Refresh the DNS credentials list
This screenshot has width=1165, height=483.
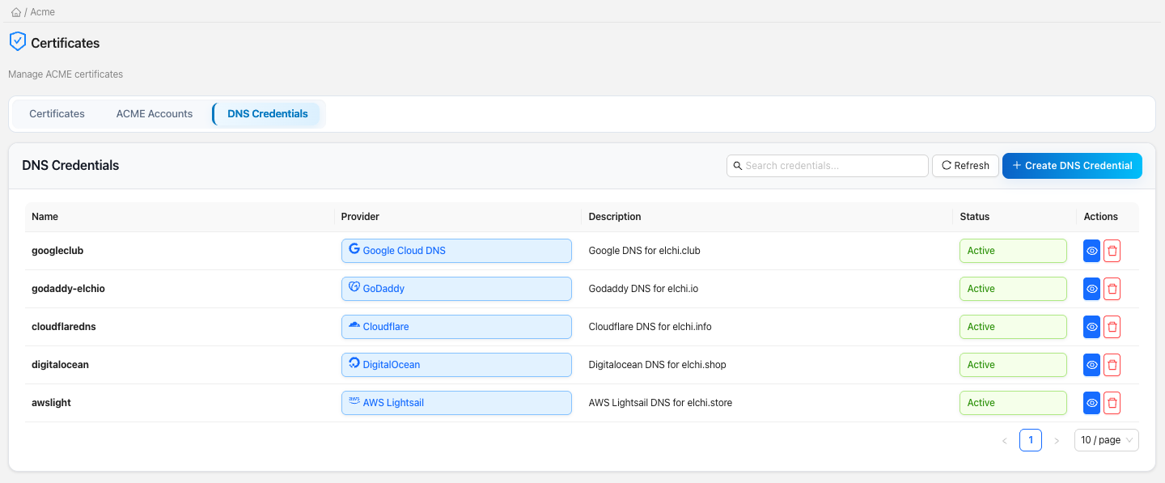[x=965, y=165]
